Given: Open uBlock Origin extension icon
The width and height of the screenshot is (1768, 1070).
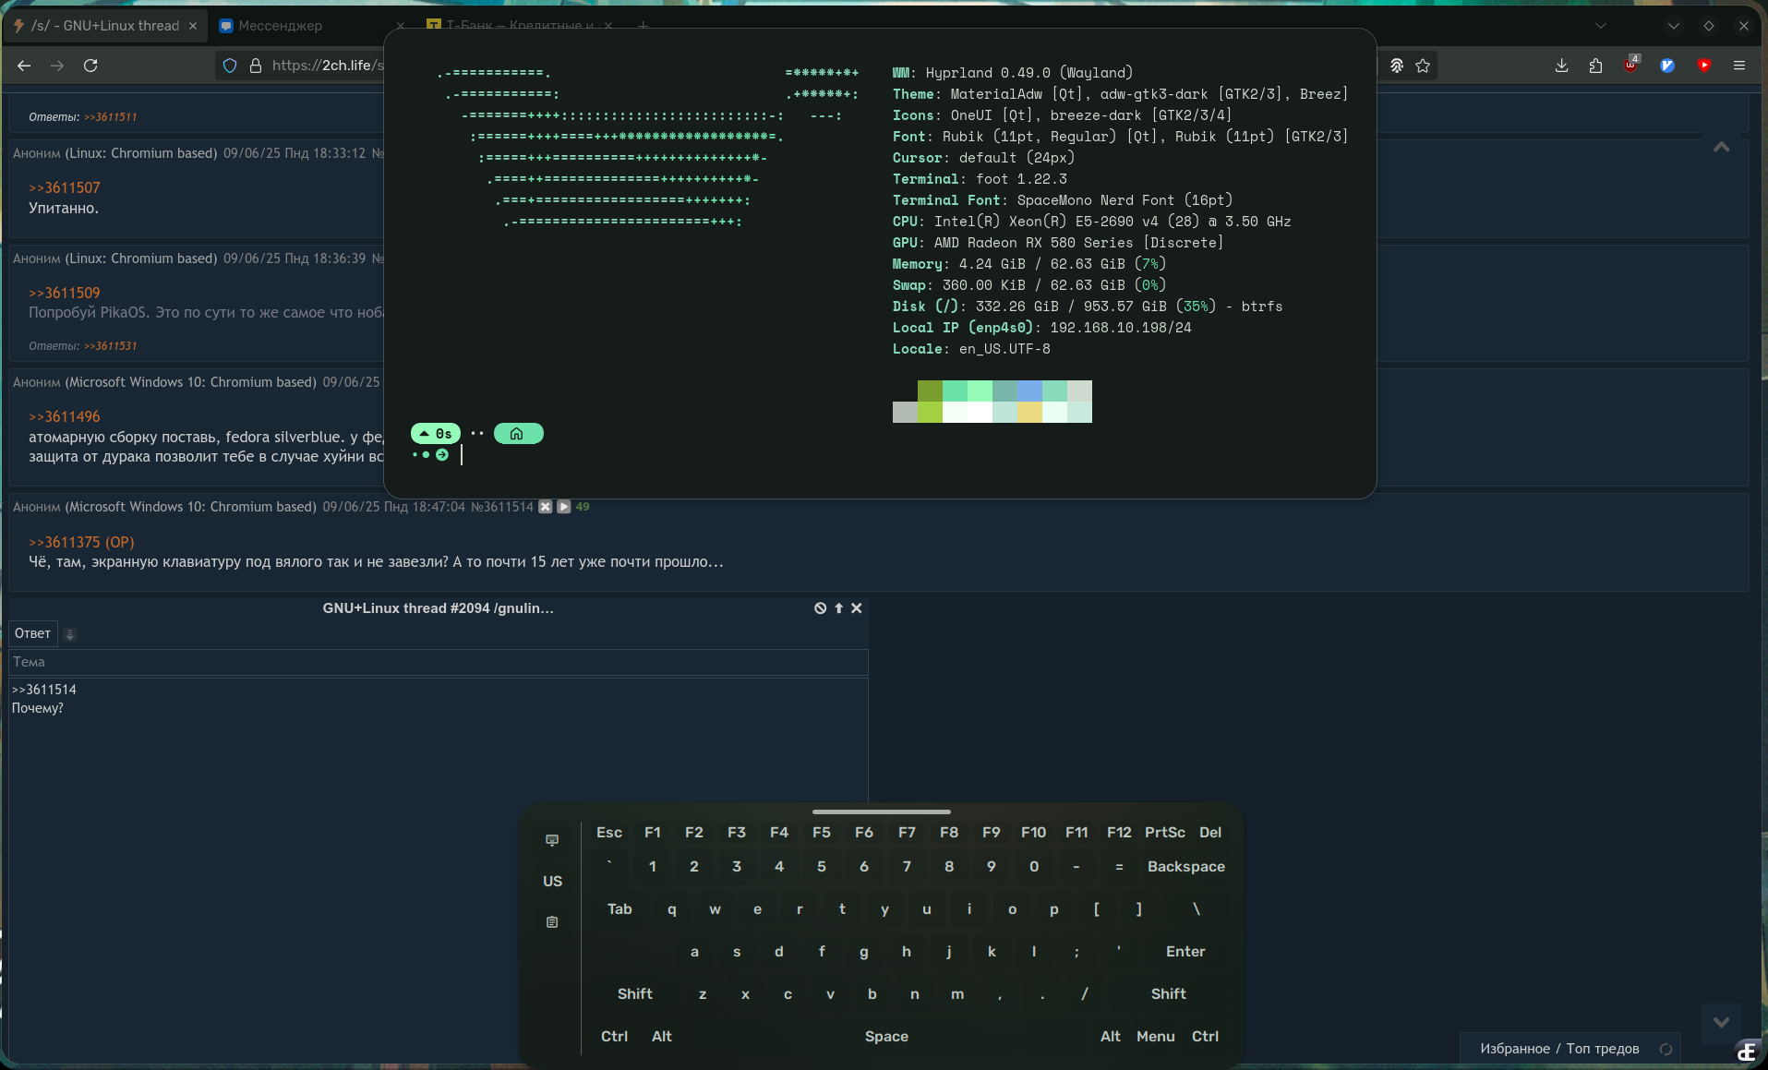Looking at the screenshot, I should pos(1631,65).
